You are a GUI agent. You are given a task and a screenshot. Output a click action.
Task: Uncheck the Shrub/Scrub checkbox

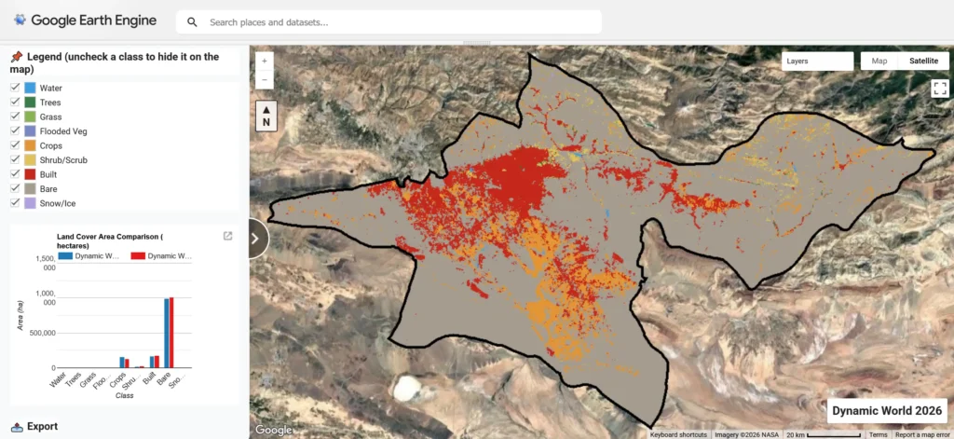click(15, 160)
